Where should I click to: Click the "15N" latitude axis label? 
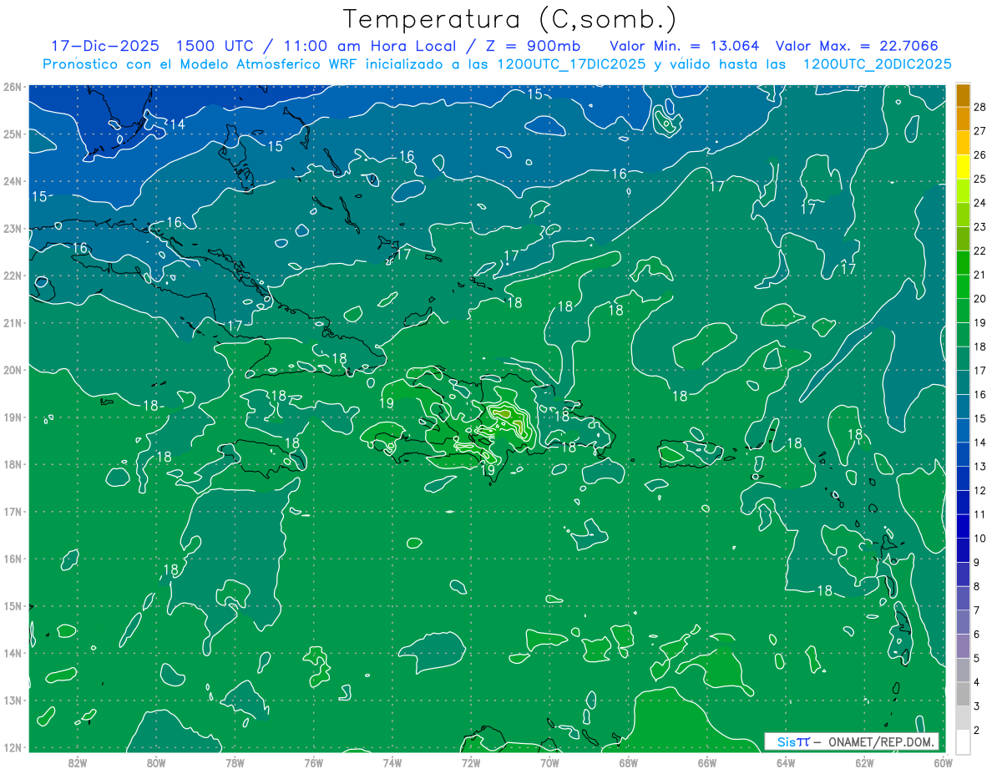point(13,606)
